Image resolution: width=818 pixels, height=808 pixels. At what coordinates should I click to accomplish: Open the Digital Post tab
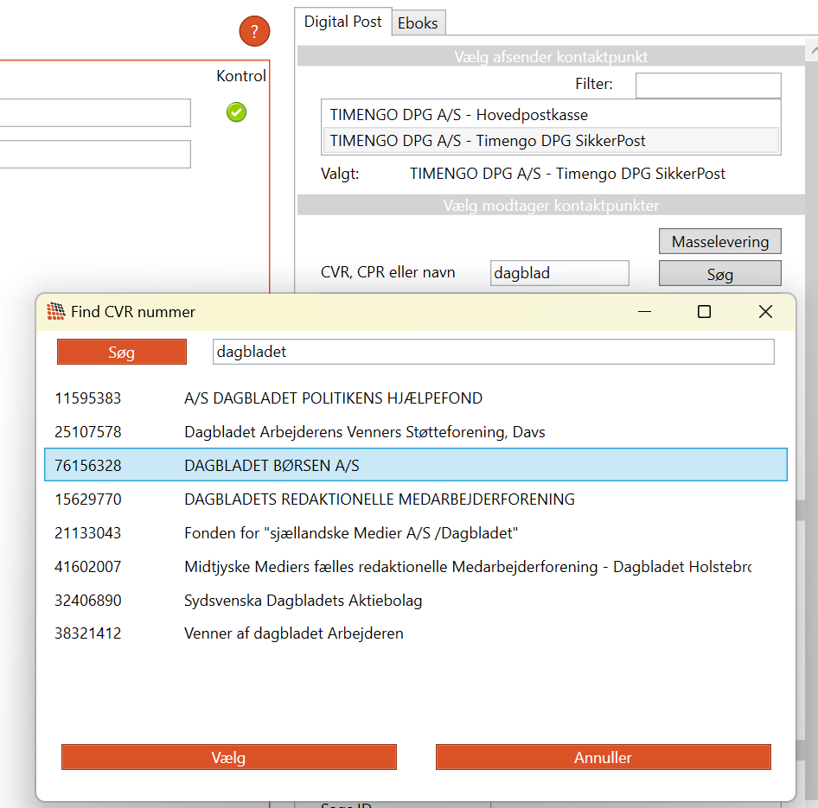click(342, 22)
